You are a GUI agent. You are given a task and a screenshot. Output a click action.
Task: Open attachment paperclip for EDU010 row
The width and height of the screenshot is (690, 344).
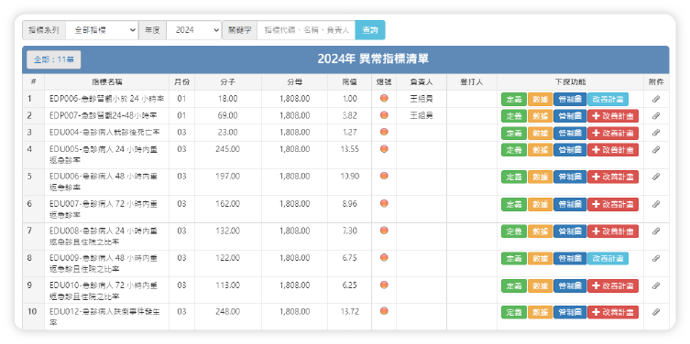click(x=656, y=285)
